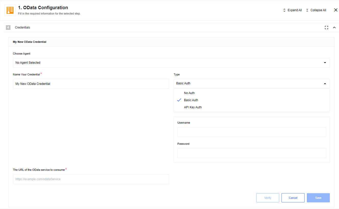Image resolution: width=339 pixels, height=209 pixels.
Task: Click the My New OData Credential header
Action: [x=29, y=42]
